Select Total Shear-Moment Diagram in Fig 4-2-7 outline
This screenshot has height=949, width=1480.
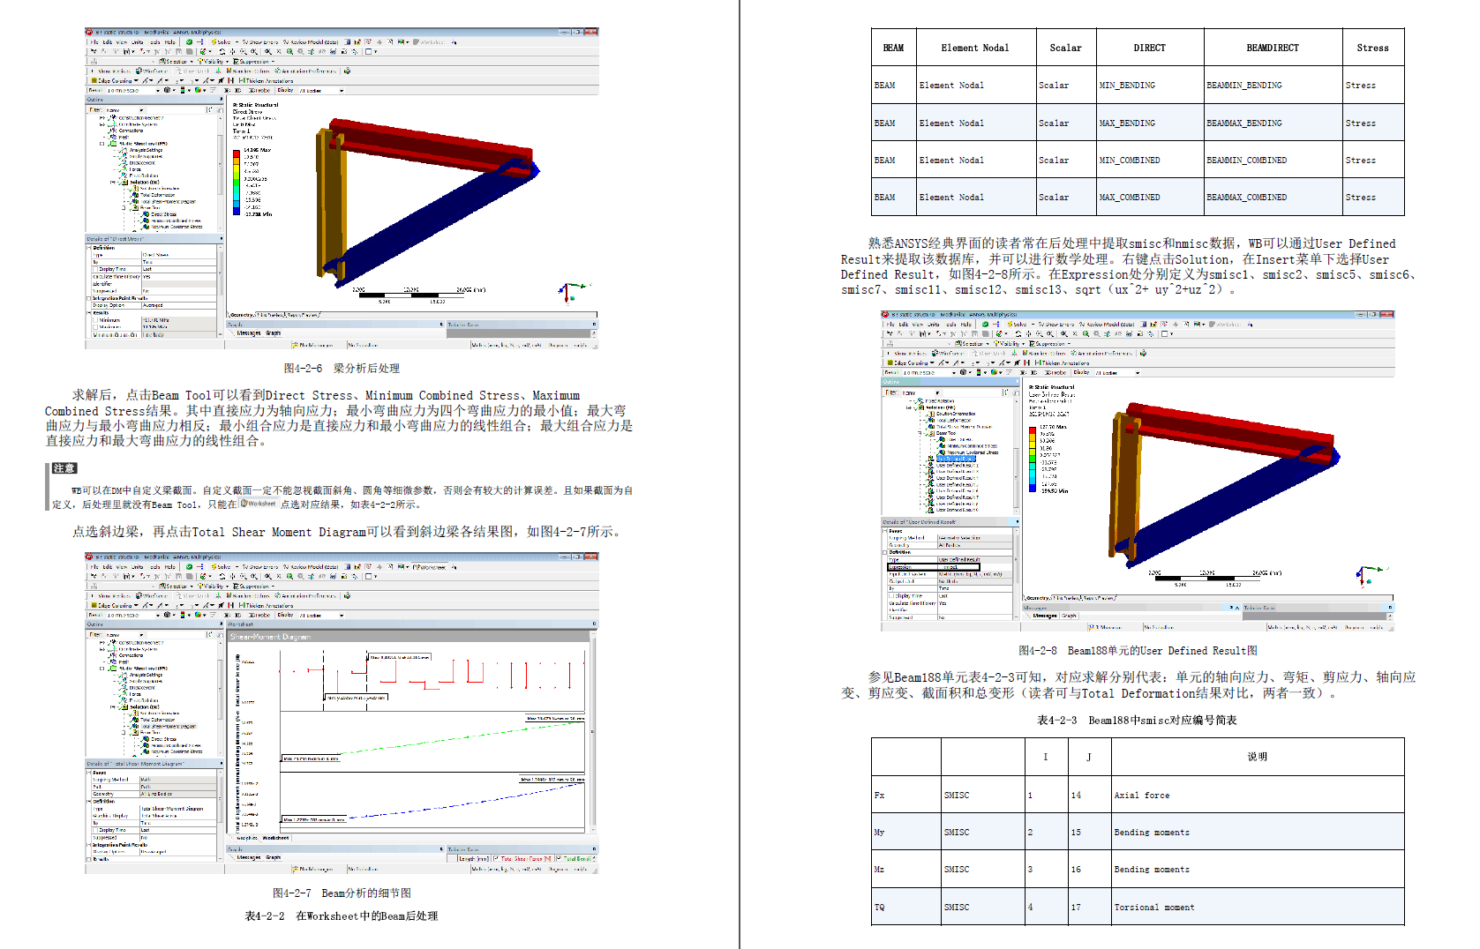(169, 727)
